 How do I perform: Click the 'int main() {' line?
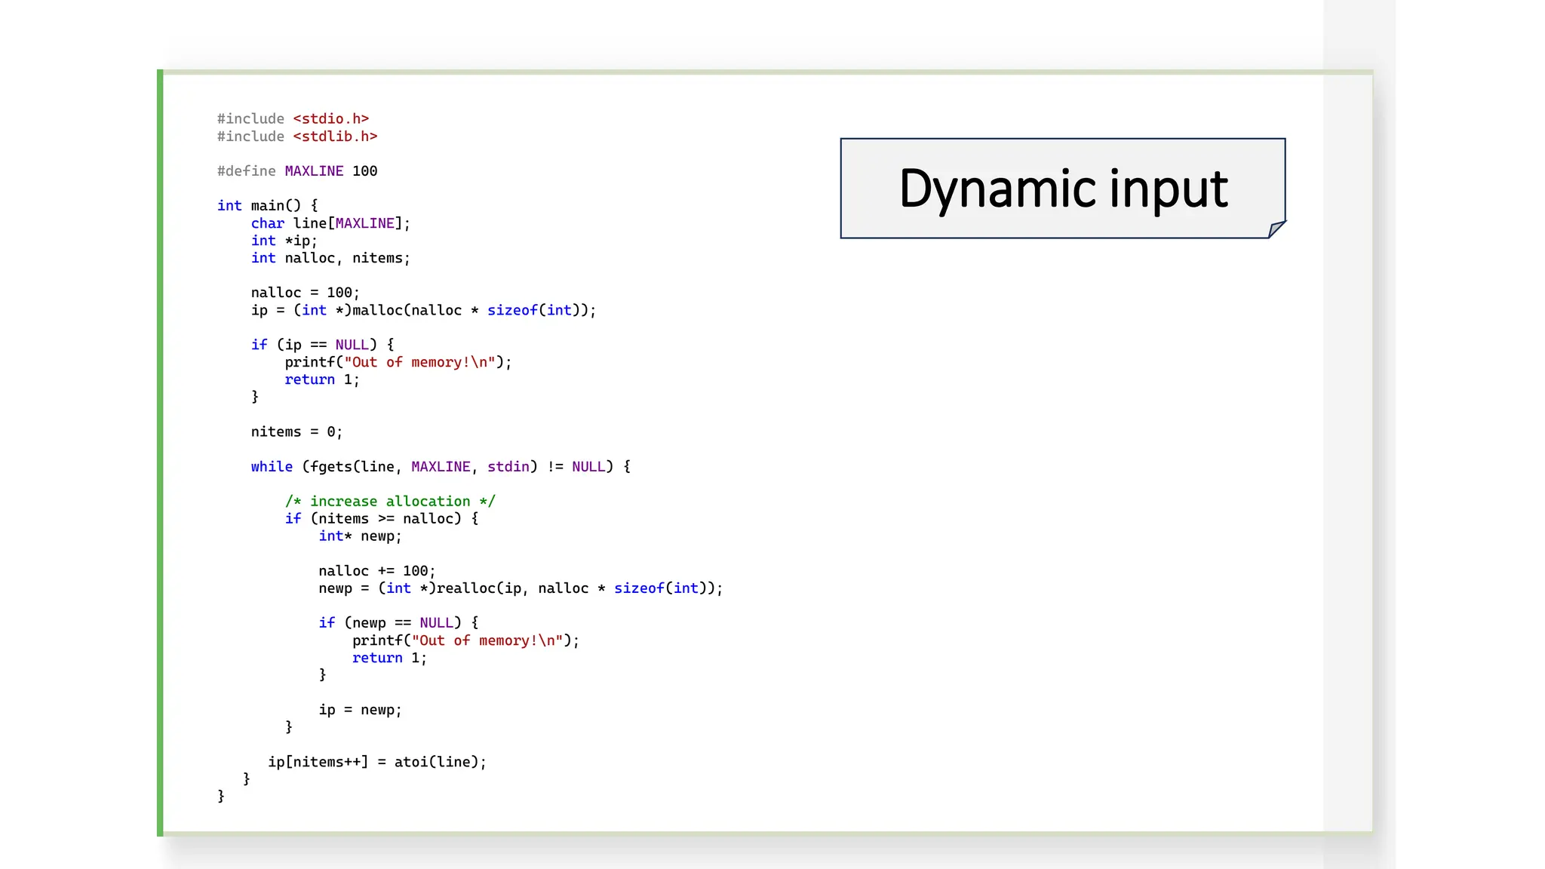(x=268, y=206)
